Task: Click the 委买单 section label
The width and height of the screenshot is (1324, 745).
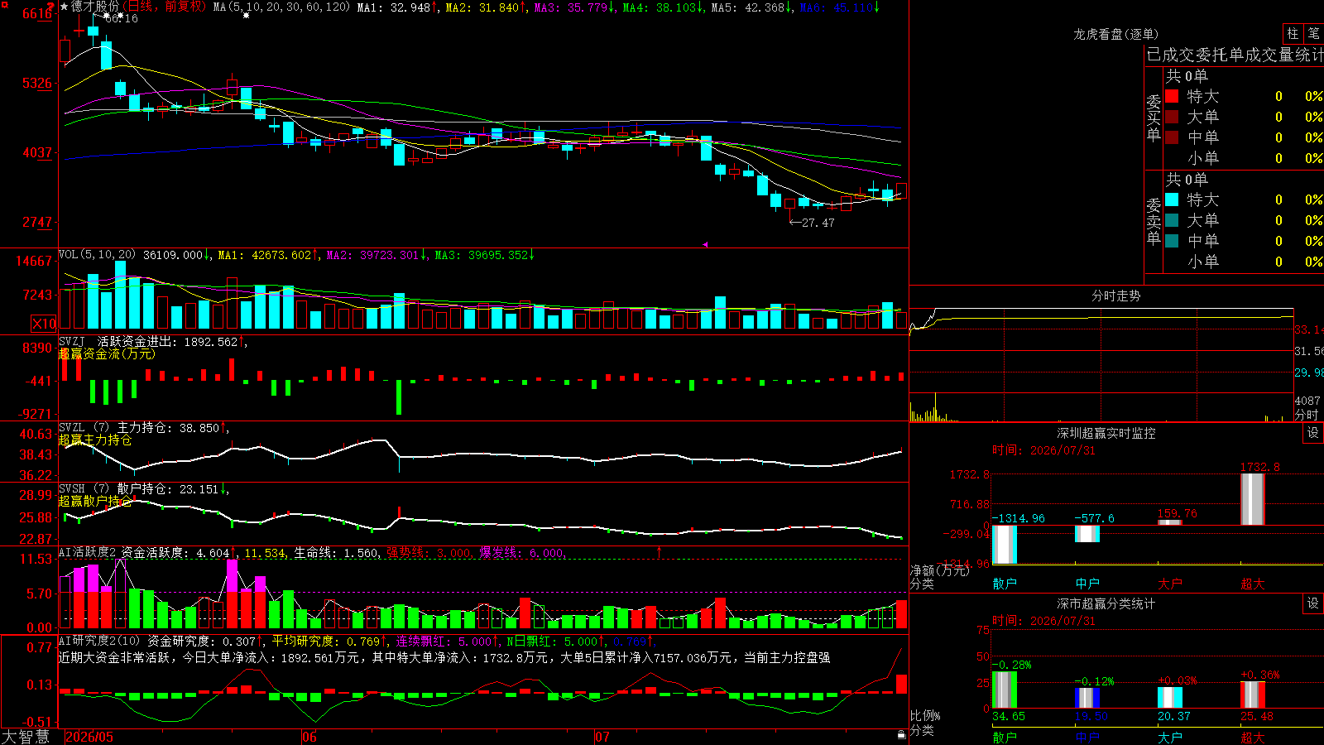Action: click(x=1154, y=118)
